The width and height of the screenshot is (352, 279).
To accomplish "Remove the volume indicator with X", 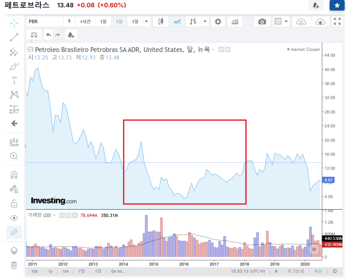I will point(75,215).
